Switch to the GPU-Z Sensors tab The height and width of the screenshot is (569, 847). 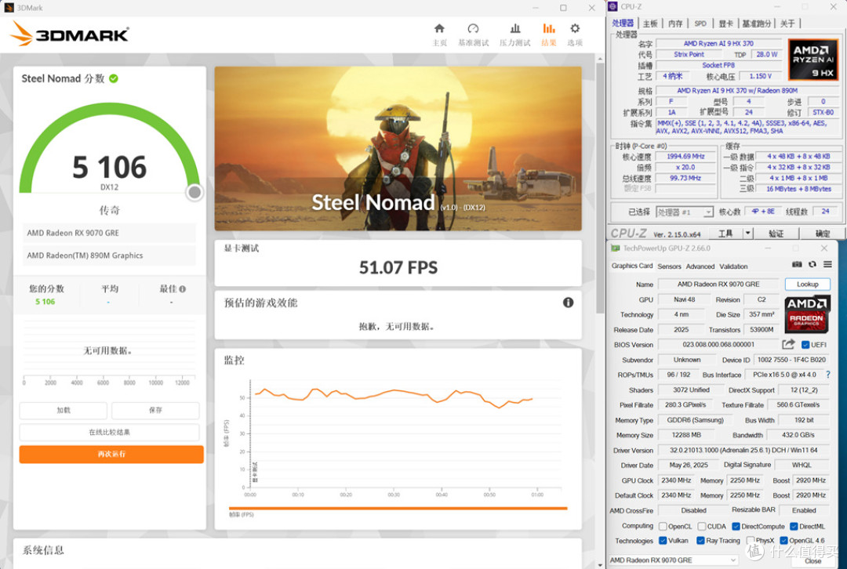pyautogui.click(x=669, y=266)
